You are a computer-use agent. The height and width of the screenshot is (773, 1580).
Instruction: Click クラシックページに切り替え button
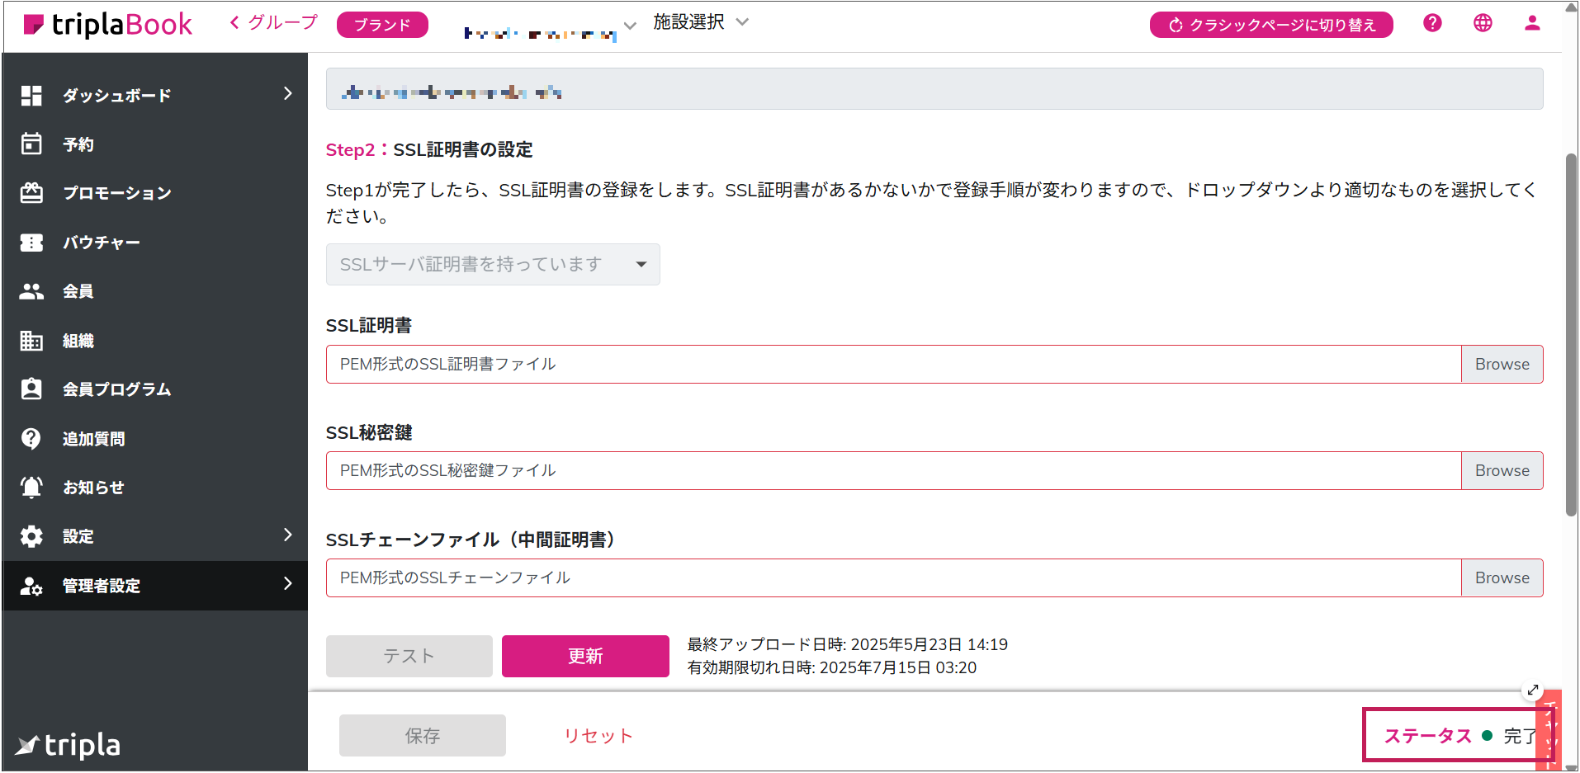(x=1271, y=25)
